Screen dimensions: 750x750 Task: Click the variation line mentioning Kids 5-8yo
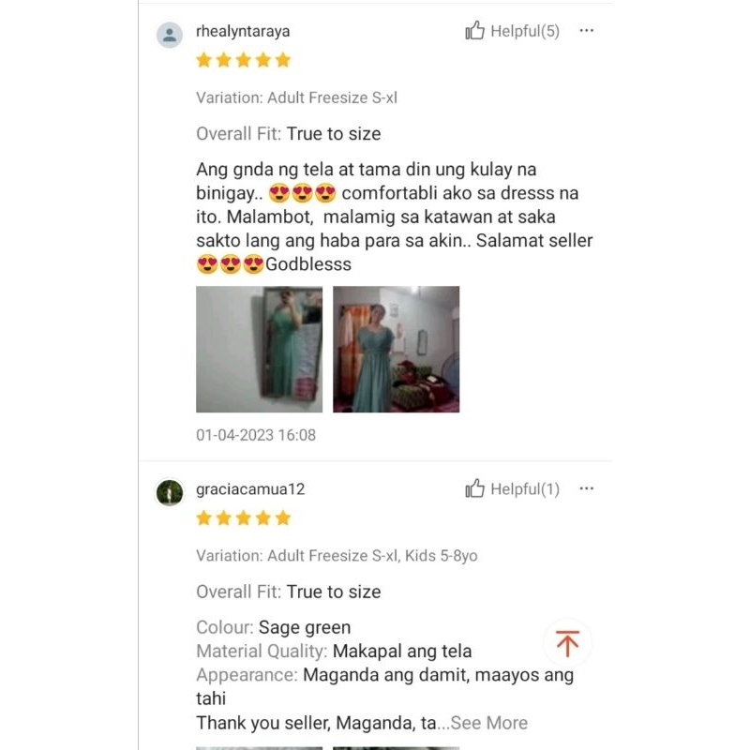tap(337, 555)
